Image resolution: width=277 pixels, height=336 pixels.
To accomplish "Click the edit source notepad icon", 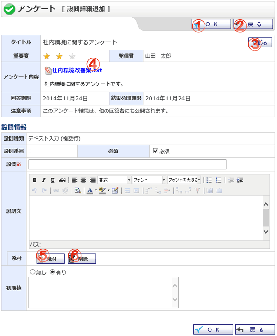I will (x=115, y=190).
